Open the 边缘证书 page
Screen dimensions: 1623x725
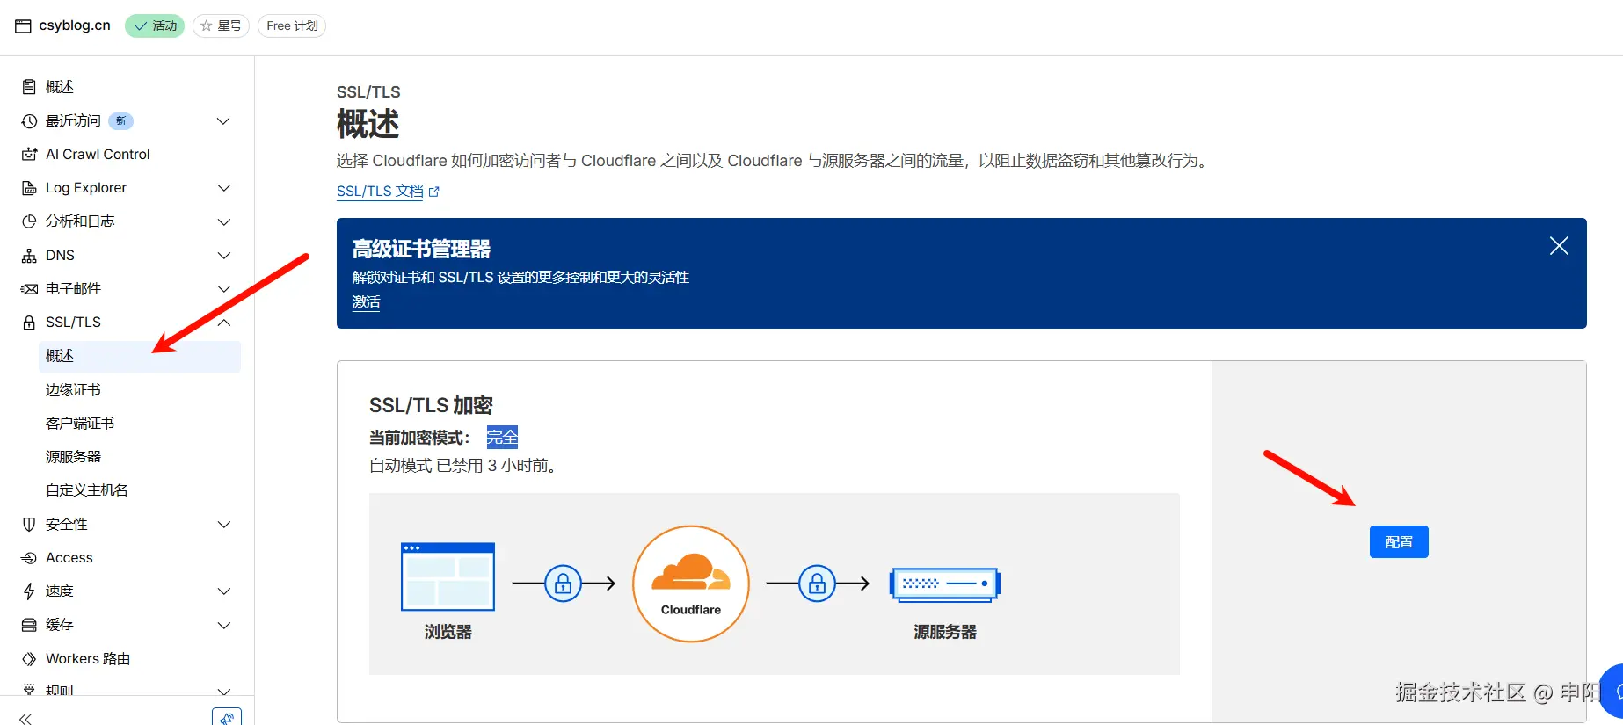[73, 390]
